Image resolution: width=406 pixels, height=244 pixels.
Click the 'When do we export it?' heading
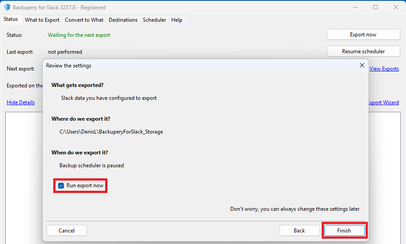(x=80, y=153)
